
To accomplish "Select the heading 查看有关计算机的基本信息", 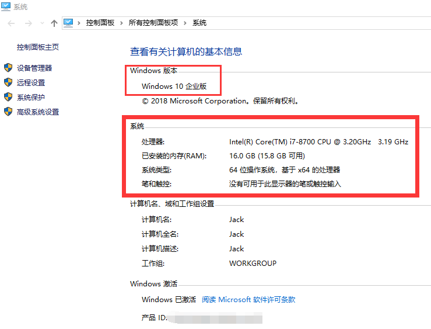I will pos(186,51).
